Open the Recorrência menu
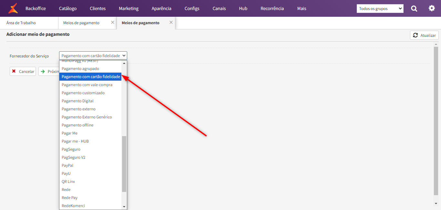441x210 pixels. click(x=272, y=8)
